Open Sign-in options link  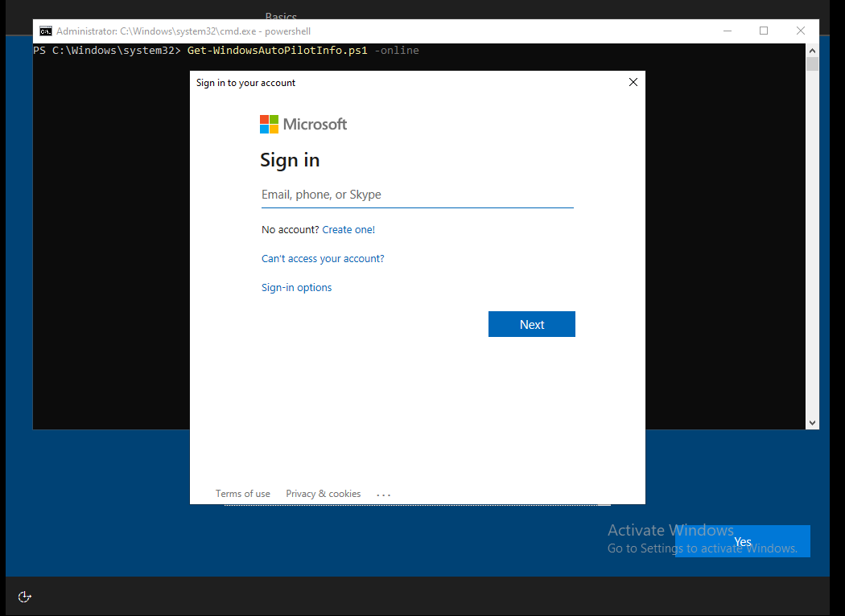click(x=296, y=288)
